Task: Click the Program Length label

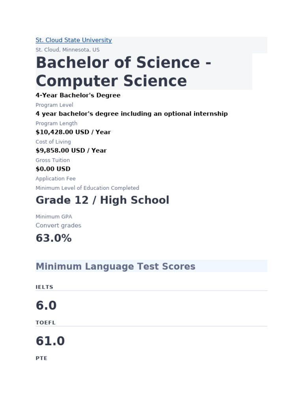Action: click(x=56, y=123)
